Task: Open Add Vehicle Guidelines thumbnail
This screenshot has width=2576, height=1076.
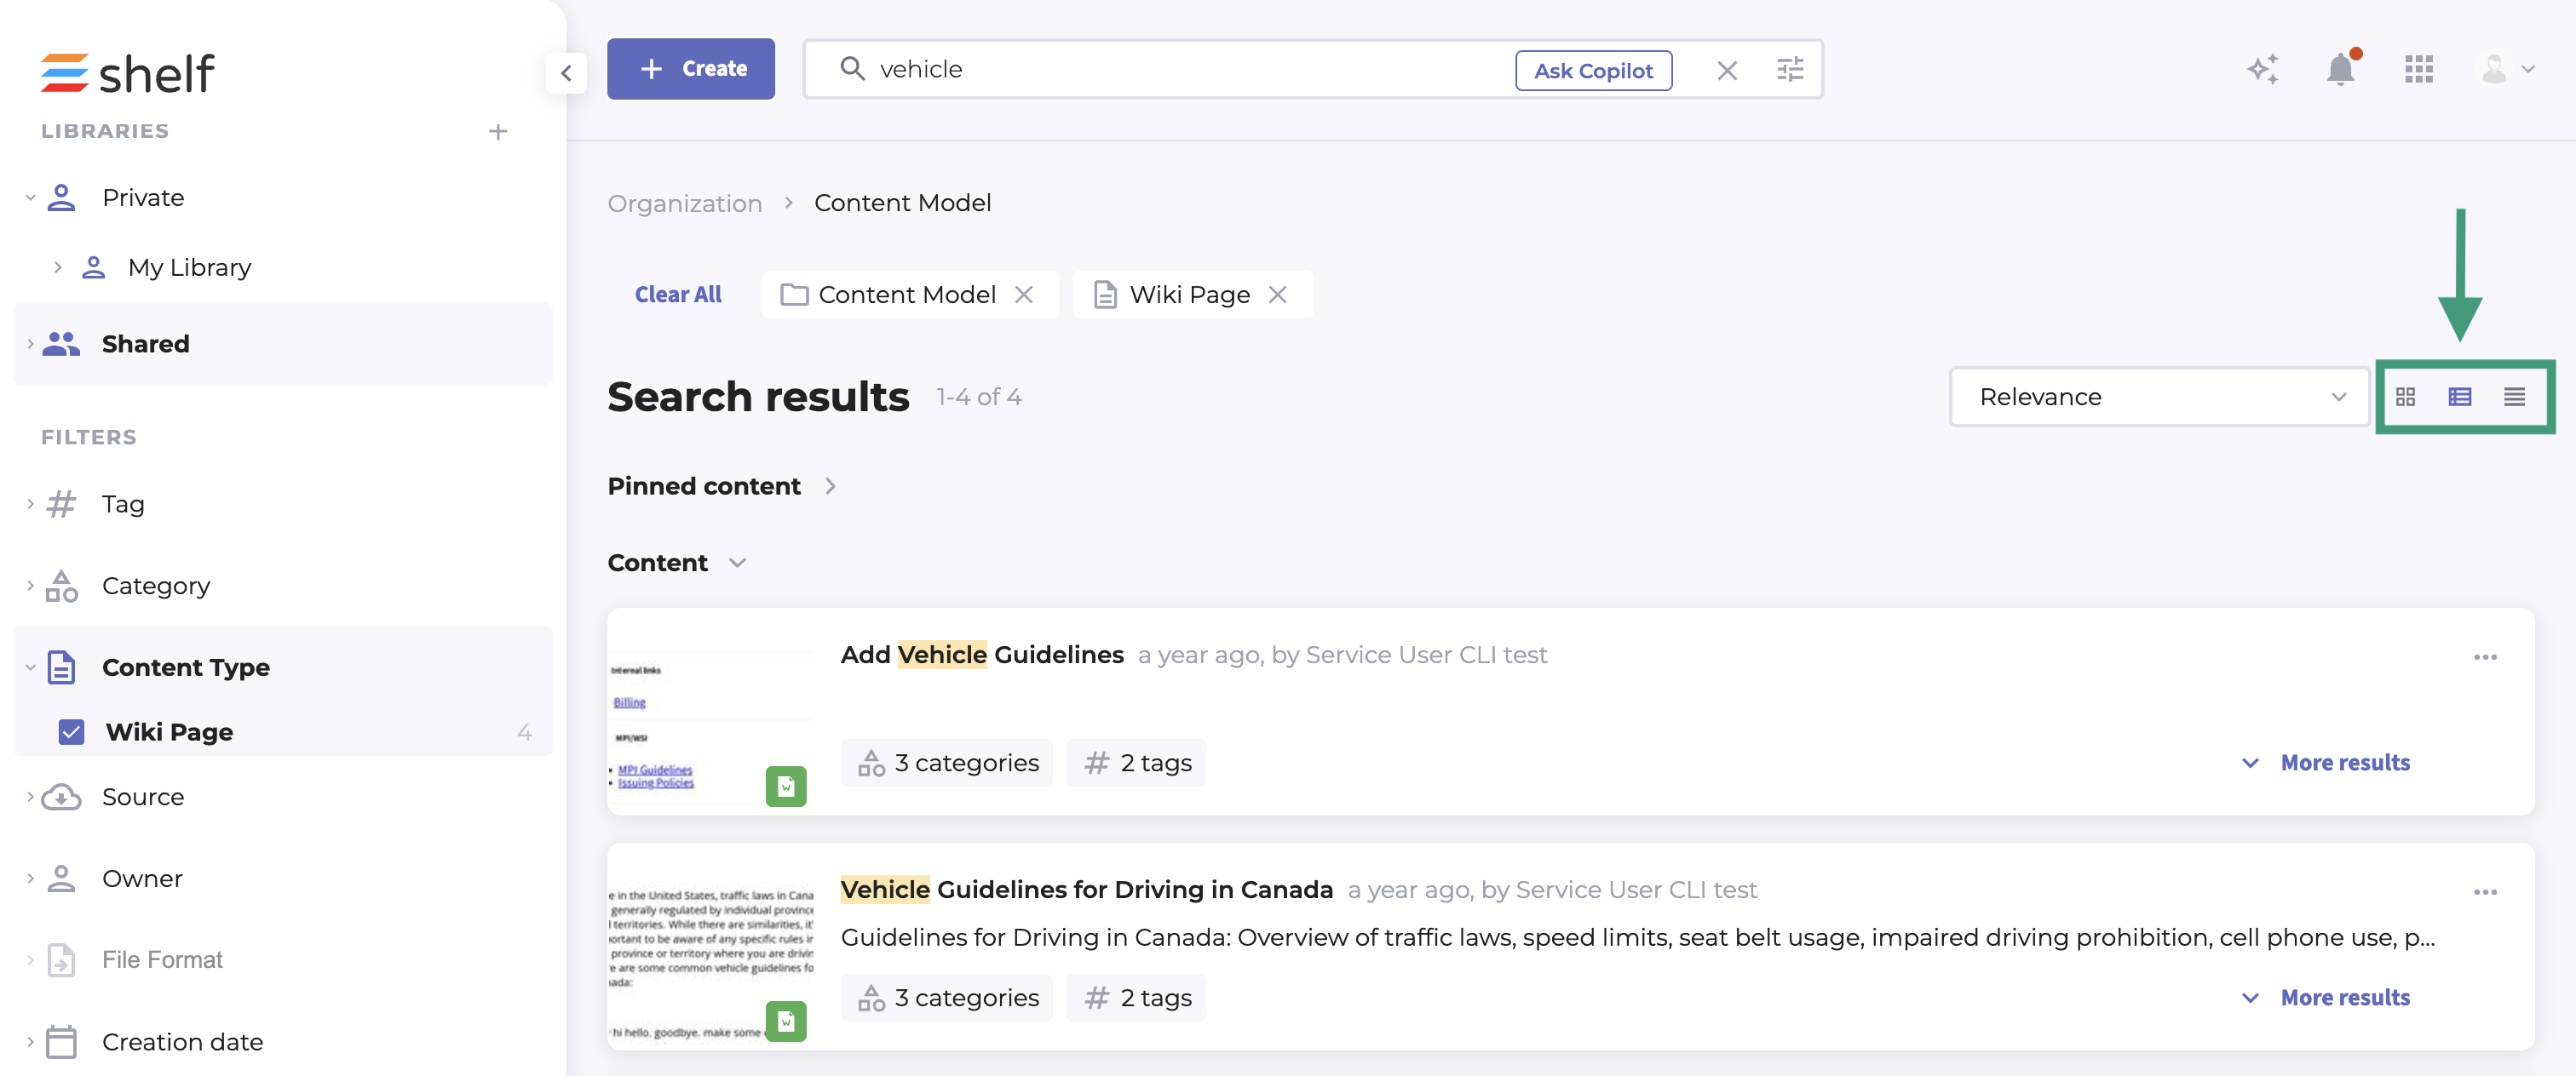Action: (x=710, y=713)
